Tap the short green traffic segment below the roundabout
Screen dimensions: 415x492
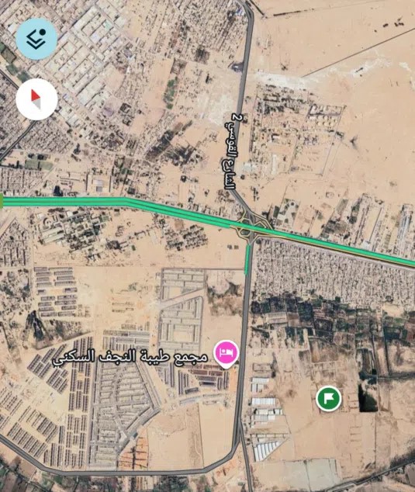coord(247,260)
